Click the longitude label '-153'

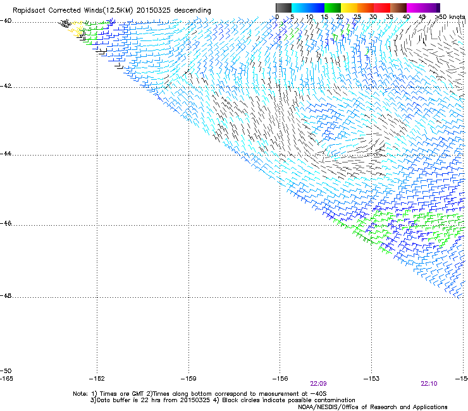pos(372,379)
